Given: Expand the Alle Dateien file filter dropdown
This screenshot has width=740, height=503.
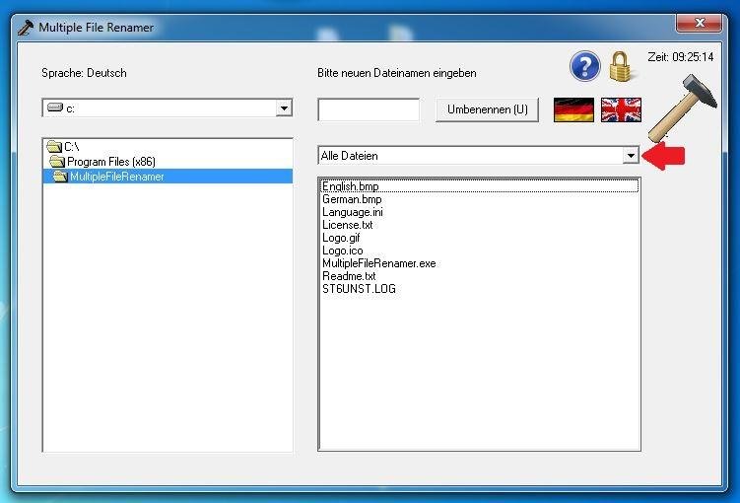Looking at the screenshot, I should pos(631,156).
